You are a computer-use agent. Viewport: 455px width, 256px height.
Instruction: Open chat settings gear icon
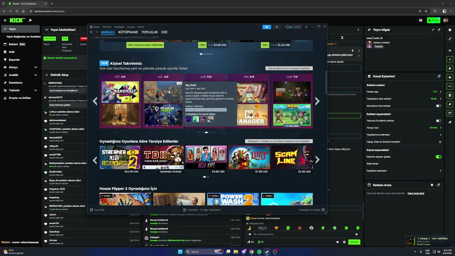pyautogui.click(x=344, y=242)
